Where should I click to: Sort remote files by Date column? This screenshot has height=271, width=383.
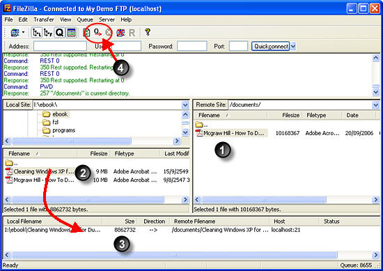359,115
